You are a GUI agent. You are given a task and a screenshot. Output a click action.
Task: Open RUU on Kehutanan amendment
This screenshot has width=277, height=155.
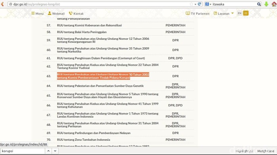[108, 105]
